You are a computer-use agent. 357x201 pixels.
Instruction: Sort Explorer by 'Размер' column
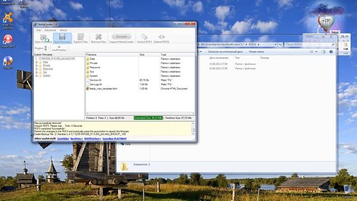point(264,58)
